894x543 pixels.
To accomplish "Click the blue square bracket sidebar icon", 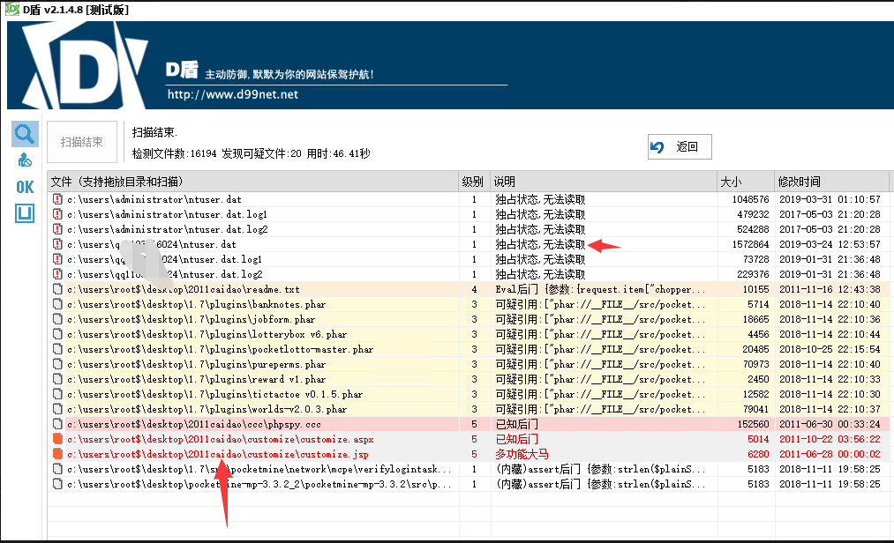I will tap(25, 213).
